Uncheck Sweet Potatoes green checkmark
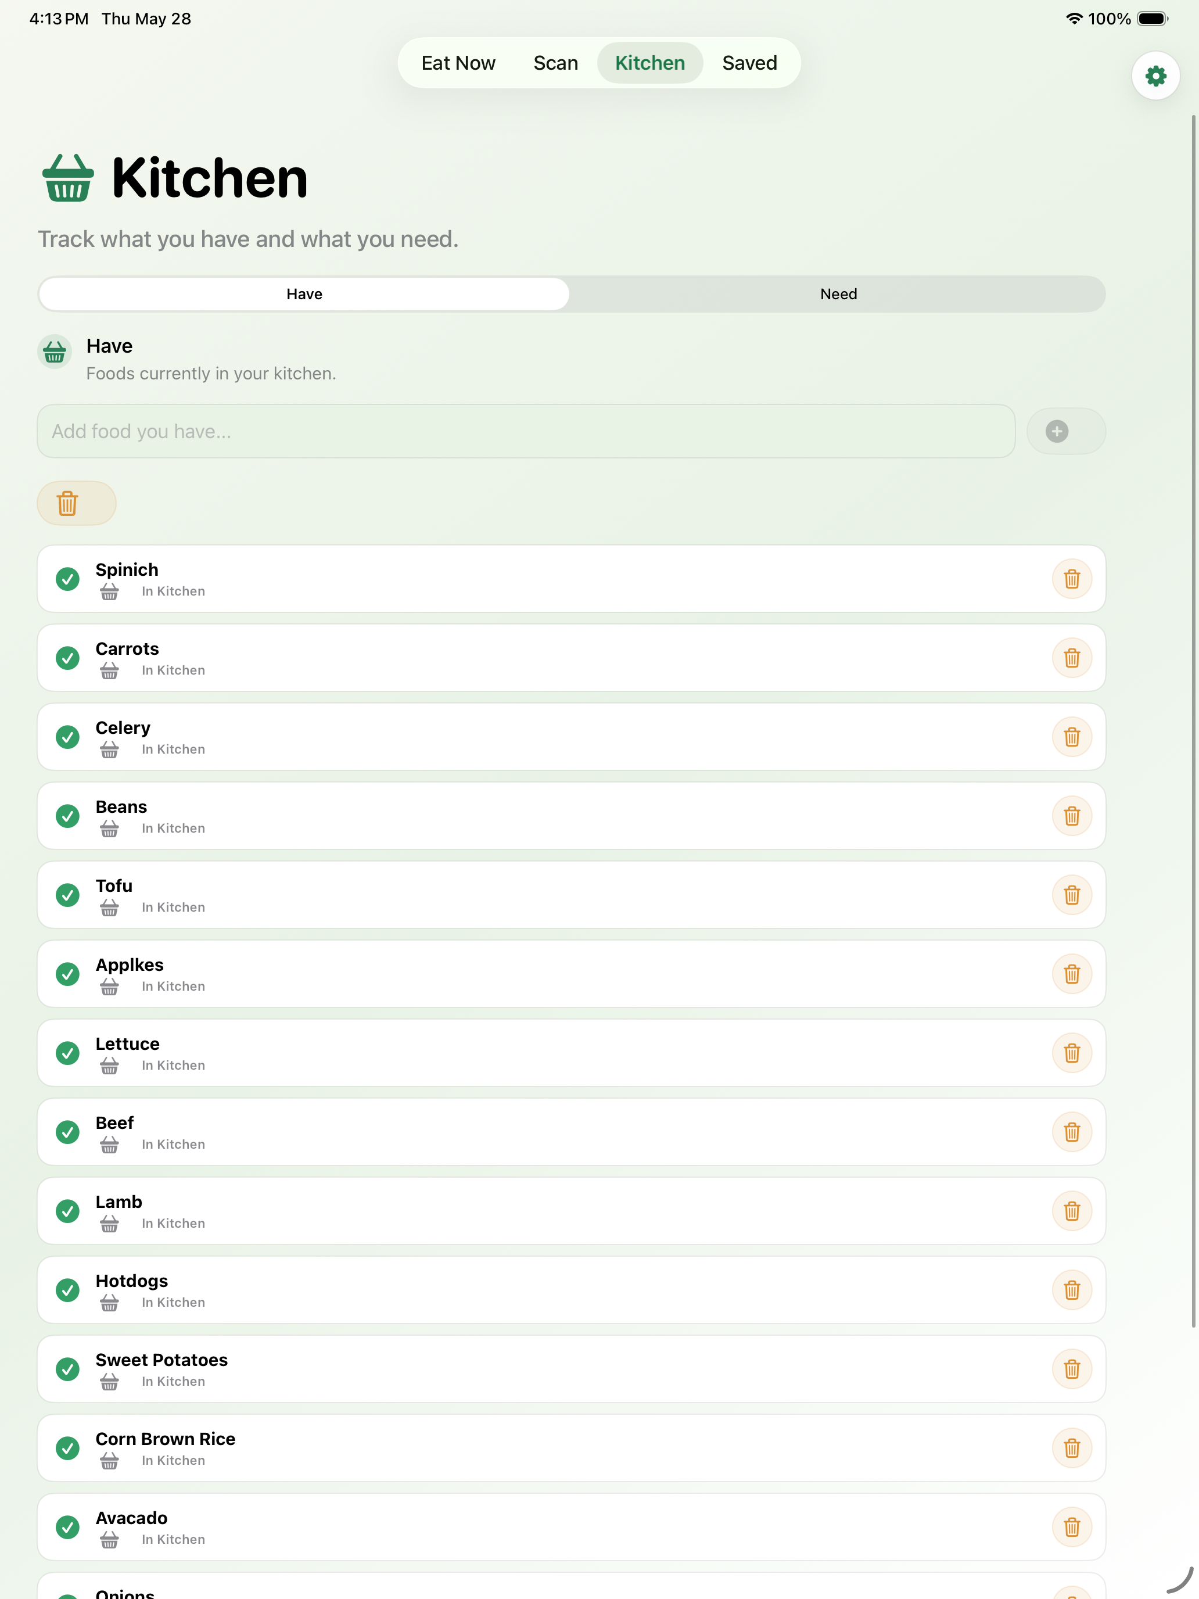 [x=68, y=1369]
